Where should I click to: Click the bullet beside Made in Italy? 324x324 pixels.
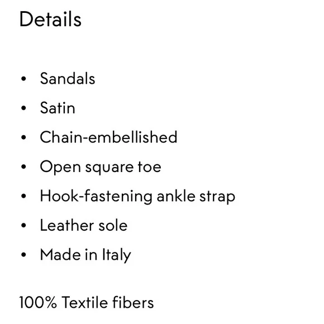pyautogui.click(x=23, y=255)
